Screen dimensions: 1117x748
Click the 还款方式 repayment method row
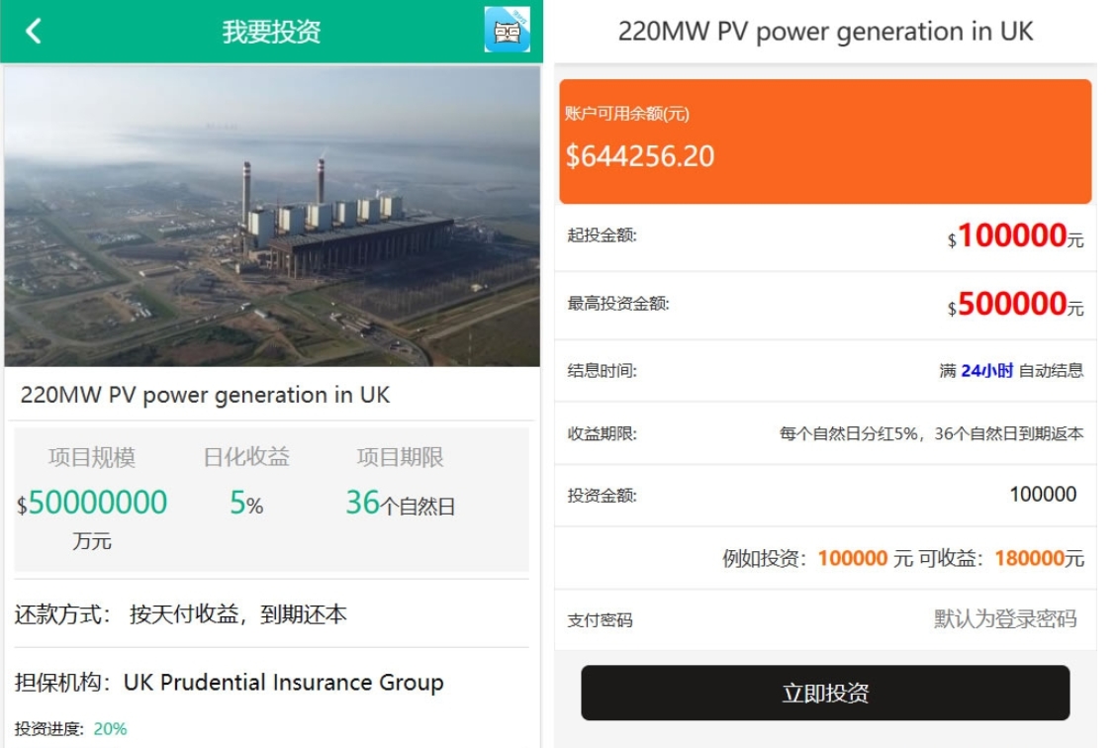(x=181, y=614)
